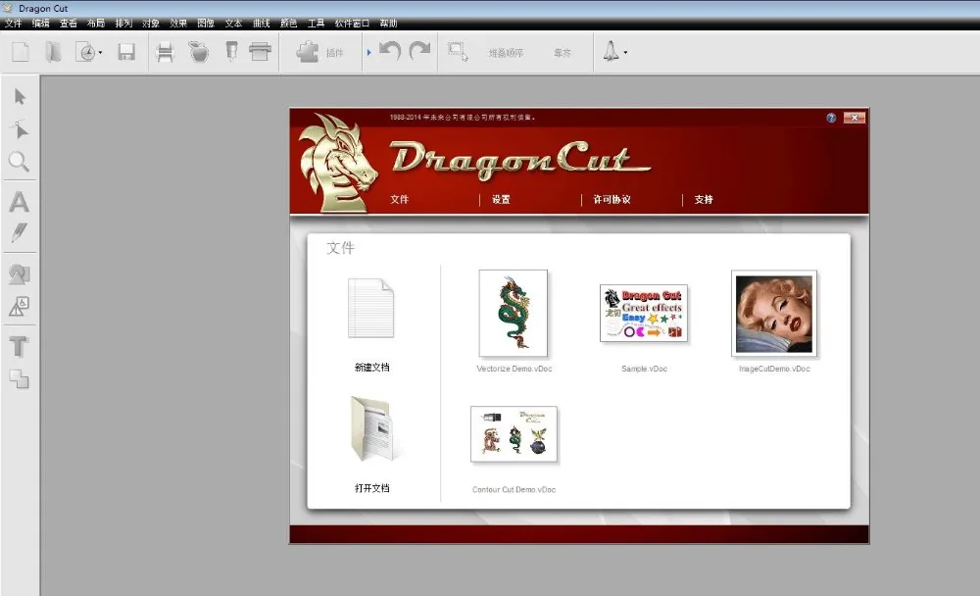This screenshot has height=596, width=980.
Task: Open the 编辑 menu
Action: click(40, 24)
